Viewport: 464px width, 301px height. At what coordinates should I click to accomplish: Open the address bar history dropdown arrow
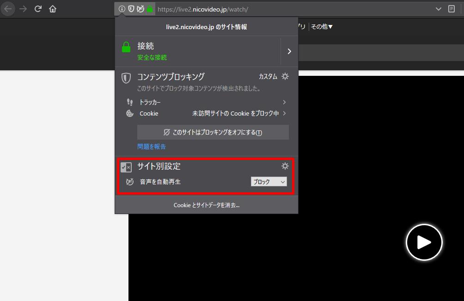439,9
